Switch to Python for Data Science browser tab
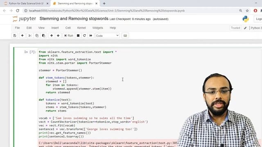The height and width of the screenshot is (147, 262). [26, 3]
